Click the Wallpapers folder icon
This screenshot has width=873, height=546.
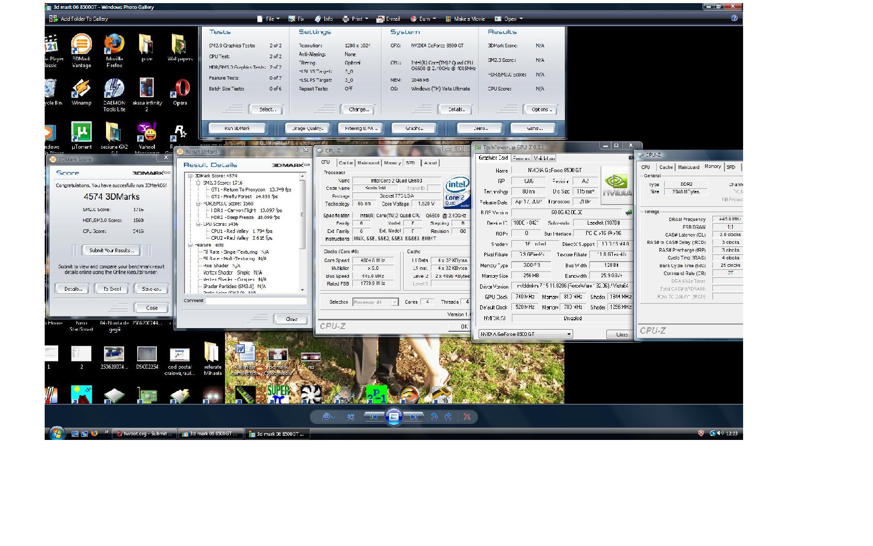tap(180, 48)
